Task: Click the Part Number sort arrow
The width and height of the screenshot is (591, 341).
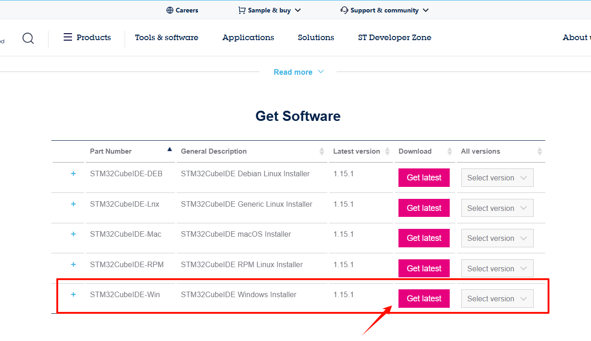Action: [x=169, y=149]
